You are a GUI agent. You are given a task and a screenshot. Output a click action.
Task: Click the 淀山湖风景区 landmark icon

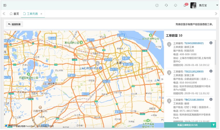coord(50,80)
